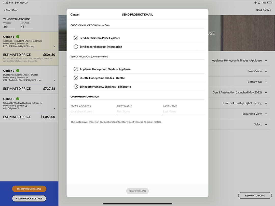Click the battery status icon
The width and height of the screenshot is (275, 206).
pos(269,3)
